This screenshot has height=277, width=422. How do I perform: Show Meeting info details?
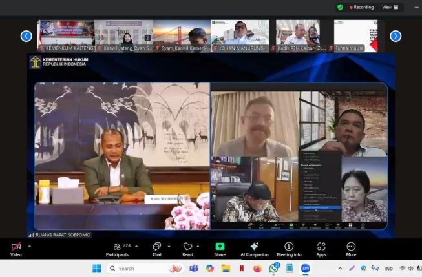289,249
